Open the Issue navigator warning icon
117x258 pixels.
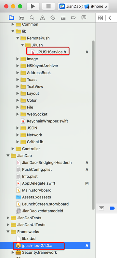coord(42,18)
